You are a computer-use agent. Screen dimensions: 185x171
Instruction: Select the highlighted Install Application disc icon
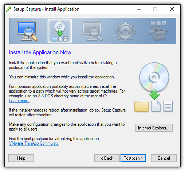click(x=60, y=31)
